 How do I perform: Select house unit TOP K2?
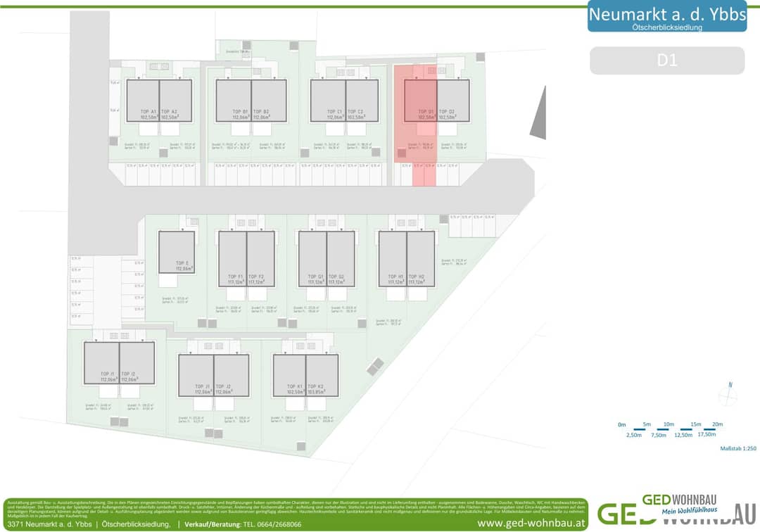tap(322, 376)
